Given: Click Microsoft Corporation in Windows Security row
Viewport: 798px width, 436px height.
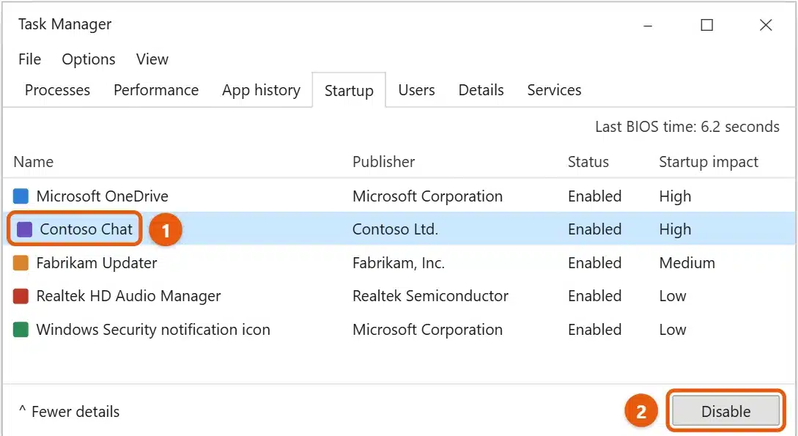Looking at the screenshot, I should [427, 330].
